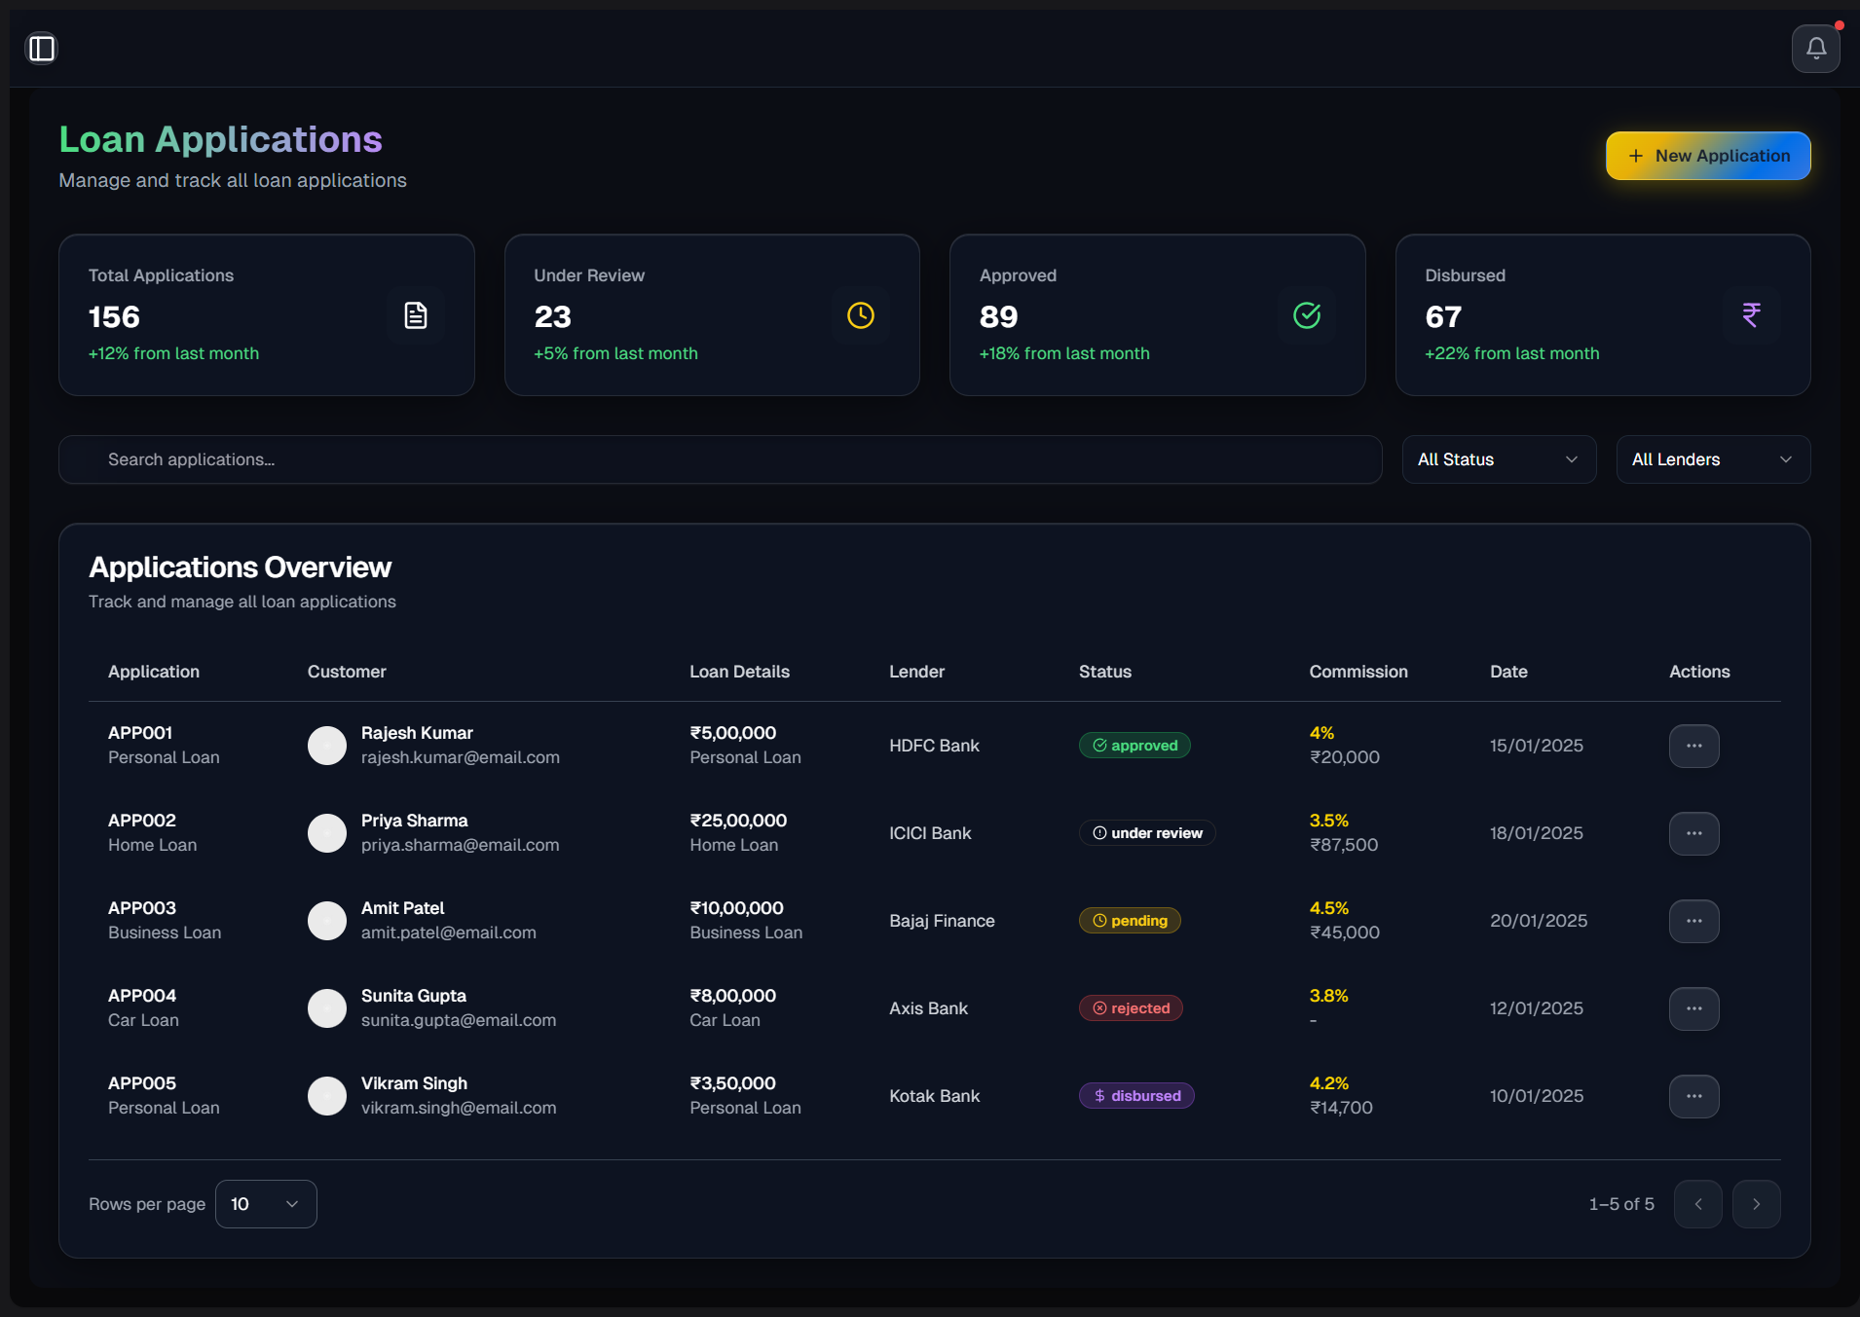Go to the previous page of results
The image size is (1860, 1317).
tap(1698, 1204)
